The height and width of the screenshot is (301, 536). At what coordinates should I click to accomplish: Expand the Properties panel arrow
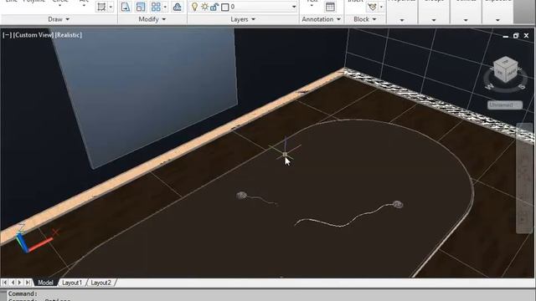point(402,20)
